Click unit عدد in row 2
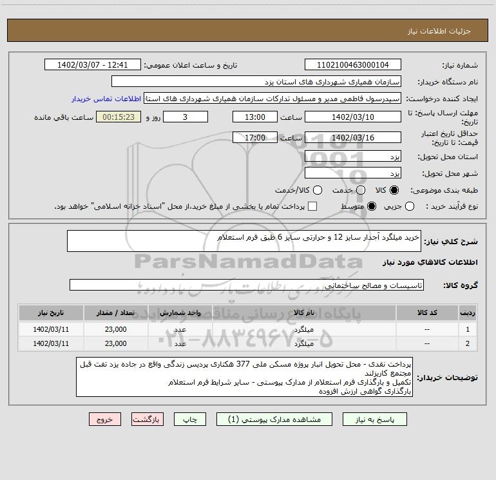 click(180, 343)
